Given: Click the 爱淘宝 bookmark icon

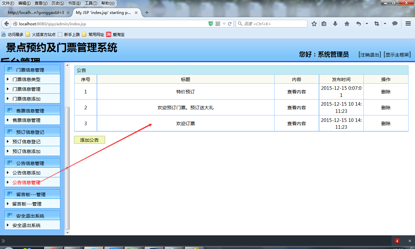Looking at the screenshot, I should 109,34.
